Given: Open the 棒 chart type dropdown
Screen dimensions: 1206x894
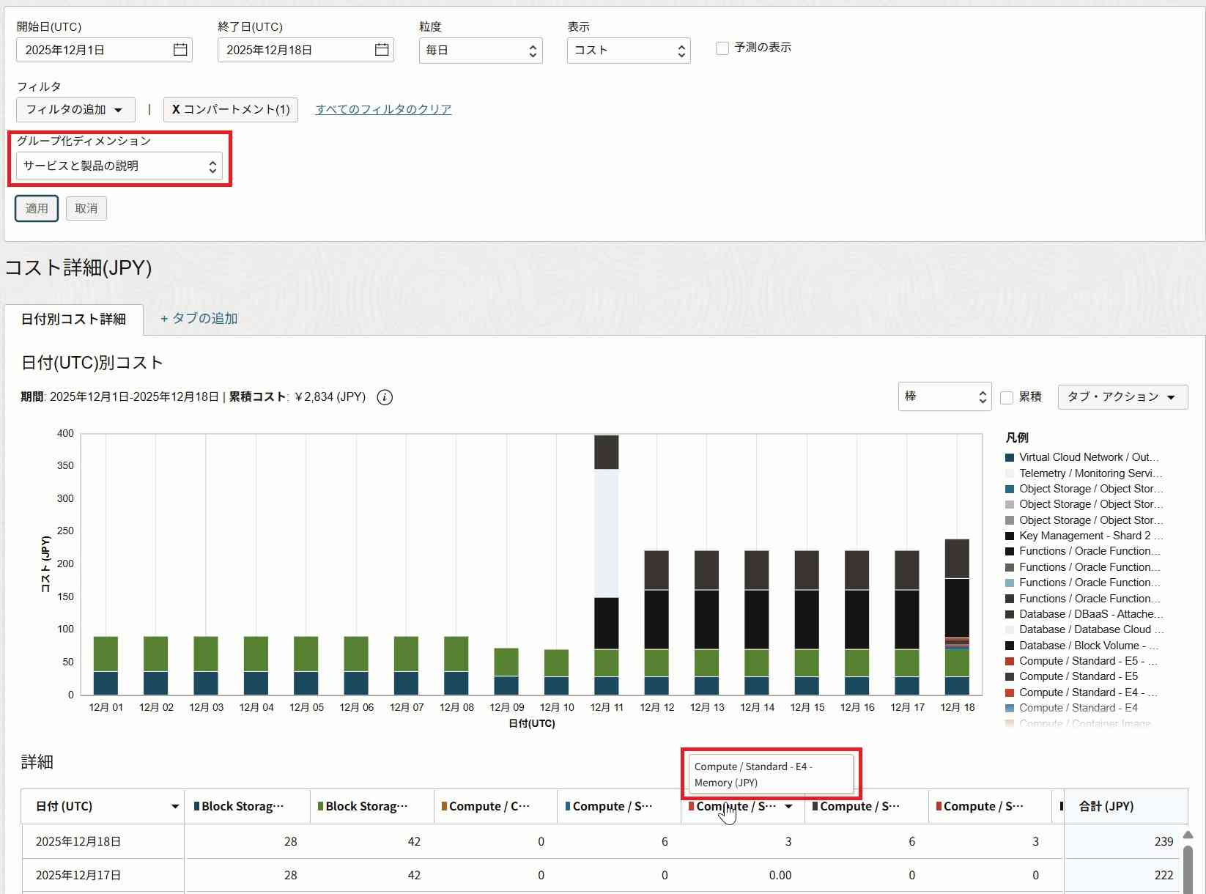Looking at the screenshot, I should (944, 396).
